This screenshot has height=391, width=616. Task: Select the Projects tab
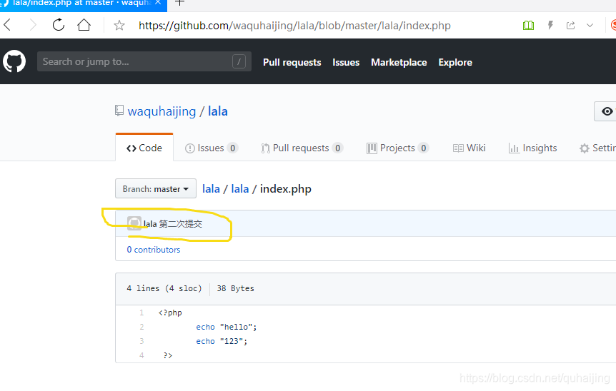point(397,148)
